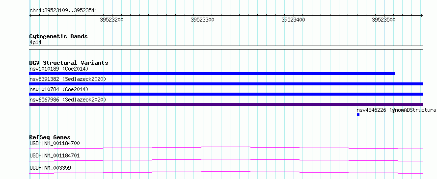Click transcript label UGDH|NM_003359

pos(50,168)
